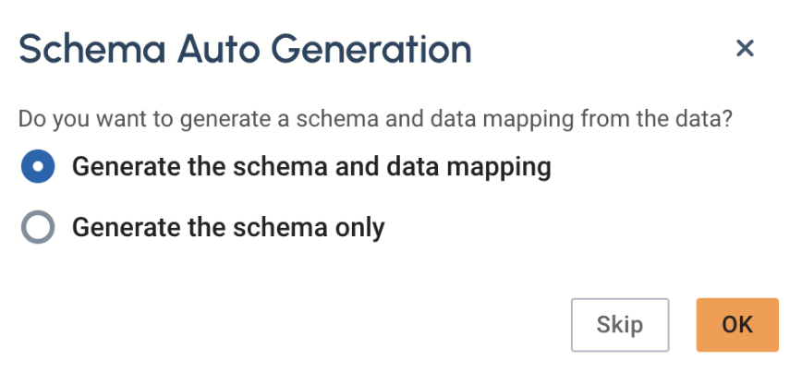802x384 pixels.
Task: Skip schema auto generation
Action: pyautogui.click(x=619, y=325)
